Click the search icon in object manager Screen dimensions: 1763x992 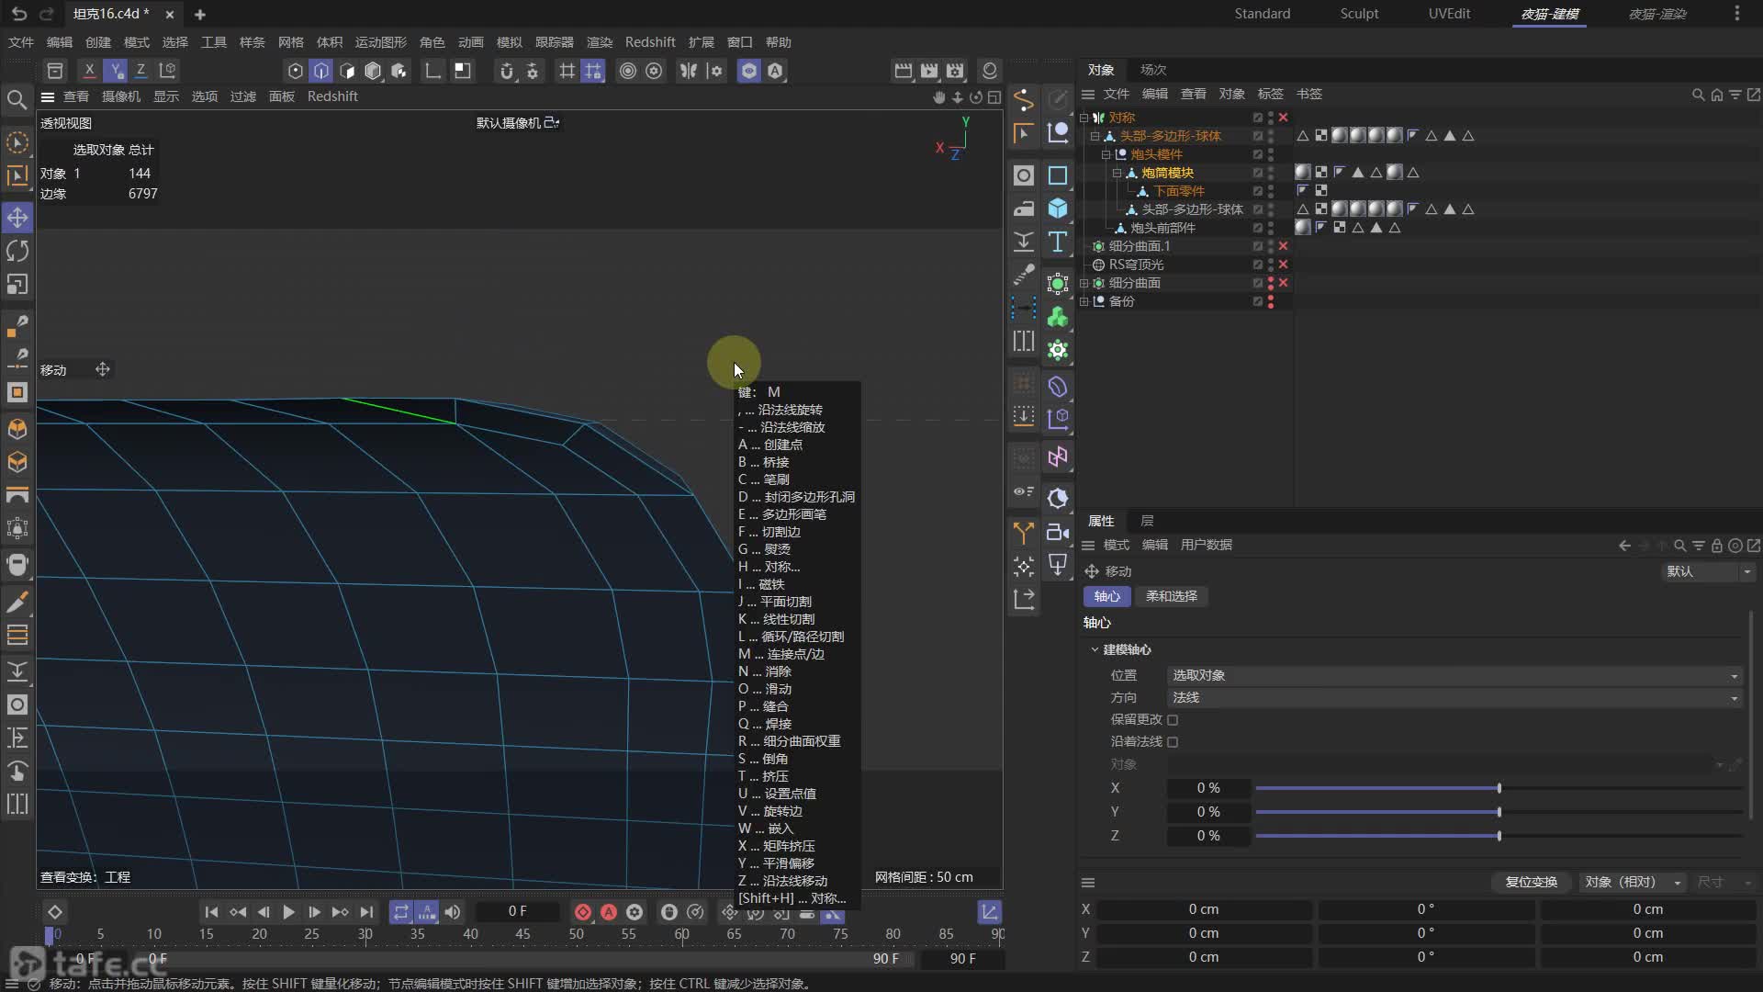(1698, 95)
